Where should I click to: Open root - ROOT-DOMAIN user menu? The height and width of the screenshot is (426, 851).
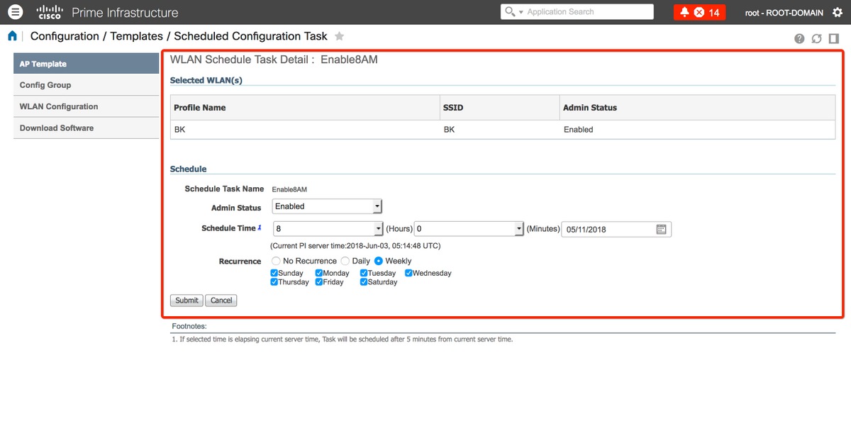pos(784,13)
